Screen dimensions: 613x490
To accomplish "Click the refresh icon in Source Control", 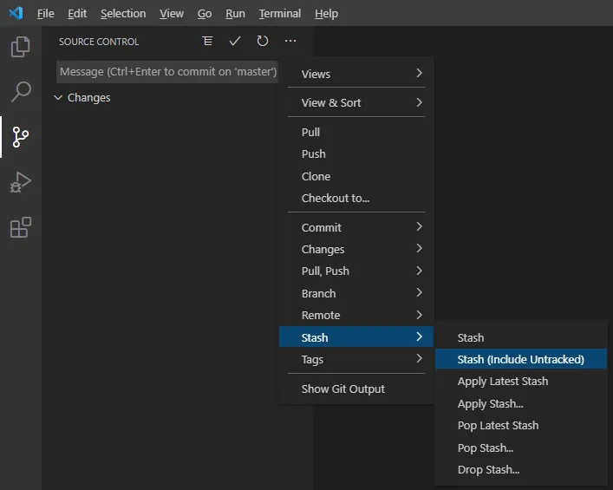I will (x=263, y=41).
